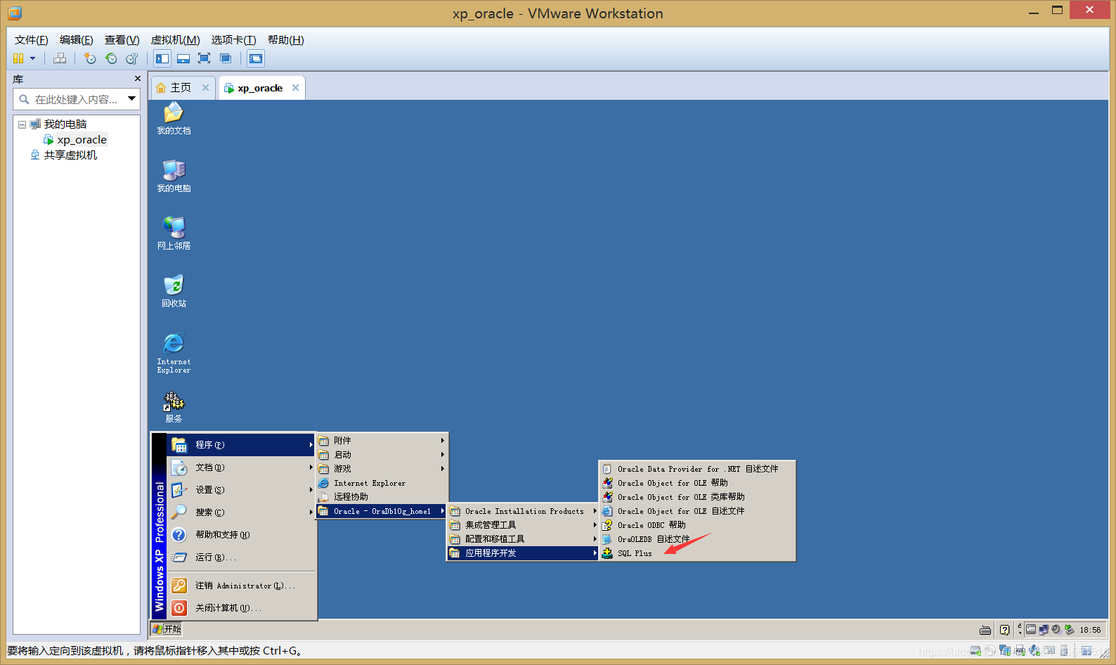The height and width of the screenshot is (665, 1116).
Task: Open Oracle Data Provider for .NET 自述文件
Action: point(697,469)
